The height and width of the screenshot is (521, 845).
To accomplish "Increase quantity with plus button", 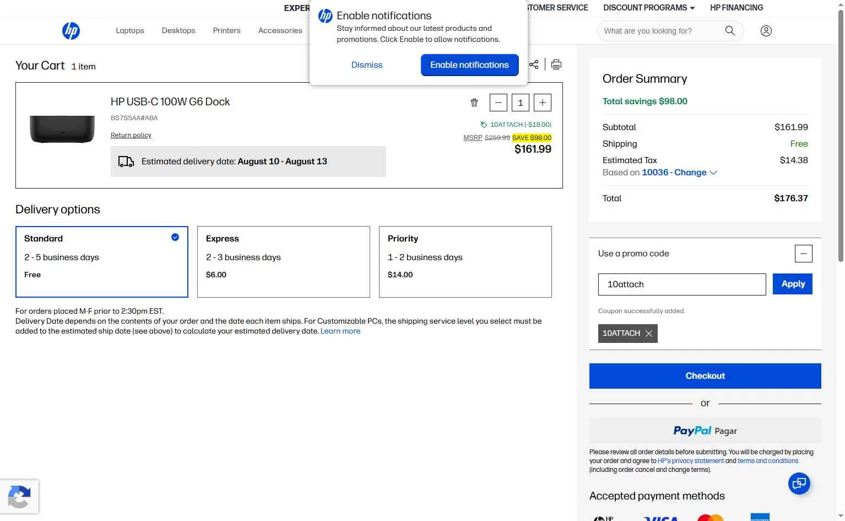I will click(543, 103).
